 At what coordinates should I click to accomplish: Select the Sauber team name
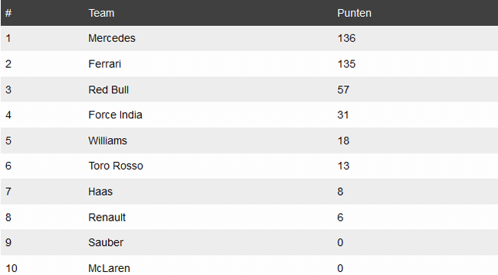[106, 242]
